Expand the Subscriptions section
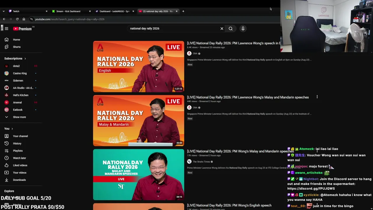Image resolution: width=373 pixels, height=210 pixels. pyautogui.click(x=15, y=59)
